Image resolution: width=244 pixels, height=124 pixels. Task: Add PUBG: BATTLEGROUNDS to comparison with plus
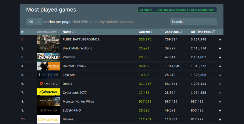220,40
